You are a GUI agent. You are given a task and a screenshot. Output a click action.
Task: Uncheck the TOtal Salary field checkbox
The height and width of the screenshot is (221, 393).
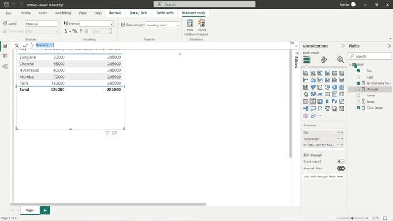[358, 108]
